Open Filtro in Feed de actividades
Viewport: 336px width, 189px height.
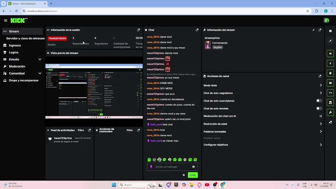(x=81, y=130)
